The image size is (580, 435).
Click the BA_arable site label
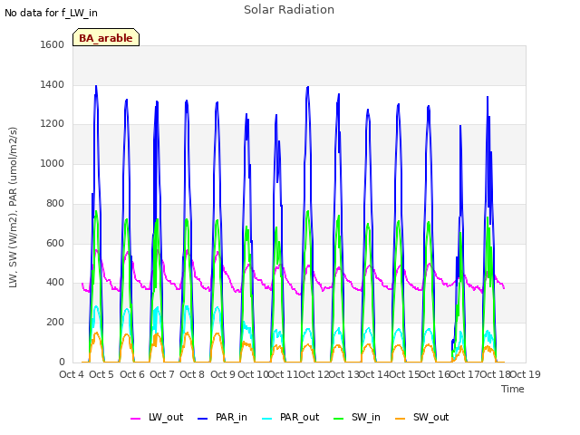[x=106, y=38]
